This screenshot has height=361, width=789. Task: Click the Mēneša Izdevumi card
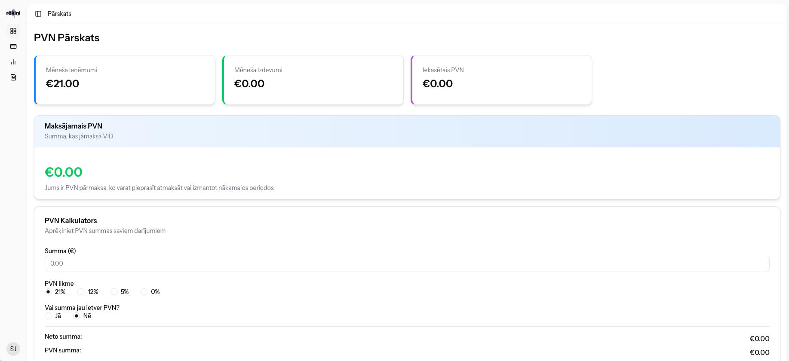[x=313, y=80]
